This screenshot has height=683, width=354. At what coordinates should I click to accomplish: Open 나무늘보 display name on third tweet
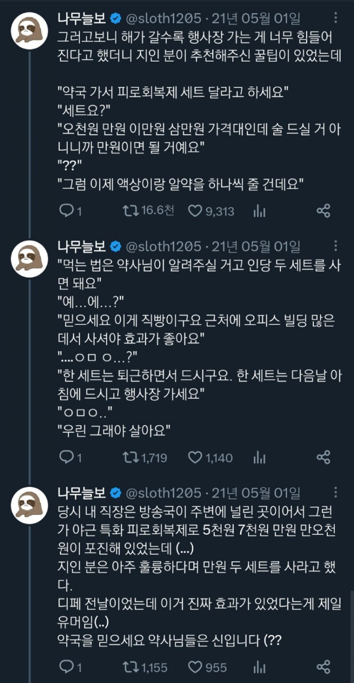(82, 493)
